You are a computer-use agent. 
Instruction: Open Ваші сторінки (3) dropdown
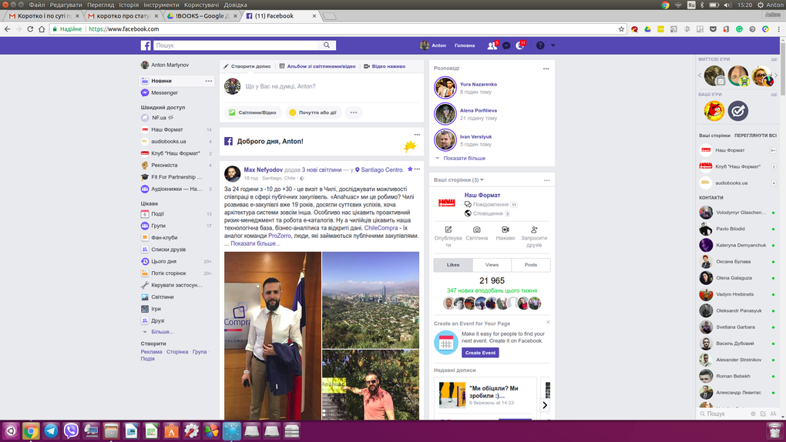[458, 180]
